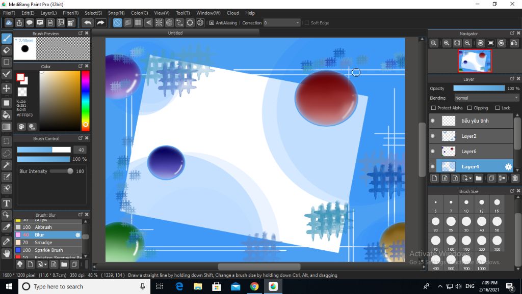Viewport: 522px width, 294px height.
Task: Select the Magic Wand tool
Action: [x=6, y=165]
